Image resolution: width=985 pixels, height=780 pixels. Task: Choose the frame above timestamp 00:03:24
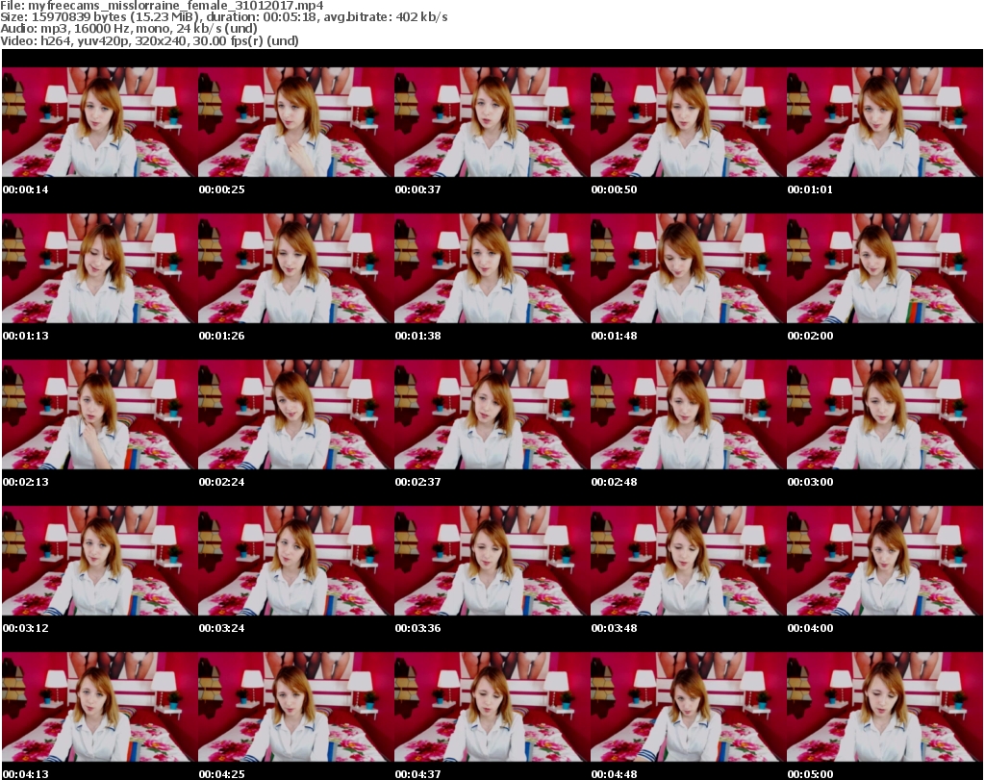296,561
